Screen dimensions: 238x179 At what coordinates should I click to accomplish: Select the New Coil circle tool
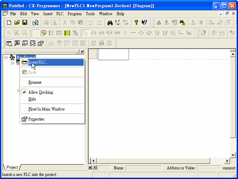tap(141, 33)
